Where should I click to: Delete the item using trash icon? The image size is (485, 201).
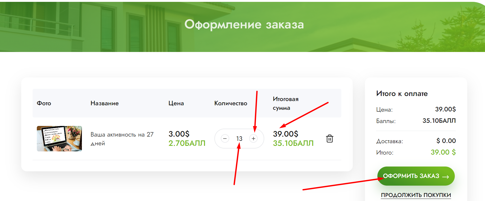click(x=330, y=138)
